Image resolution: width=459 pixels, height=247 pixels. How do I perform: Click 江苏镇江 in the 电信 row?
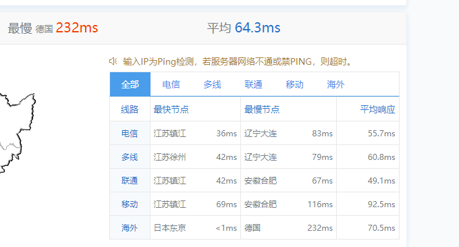click(x=170, y=134)
